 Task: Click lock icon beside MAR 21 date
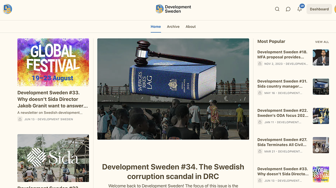[x=260, y=151]
